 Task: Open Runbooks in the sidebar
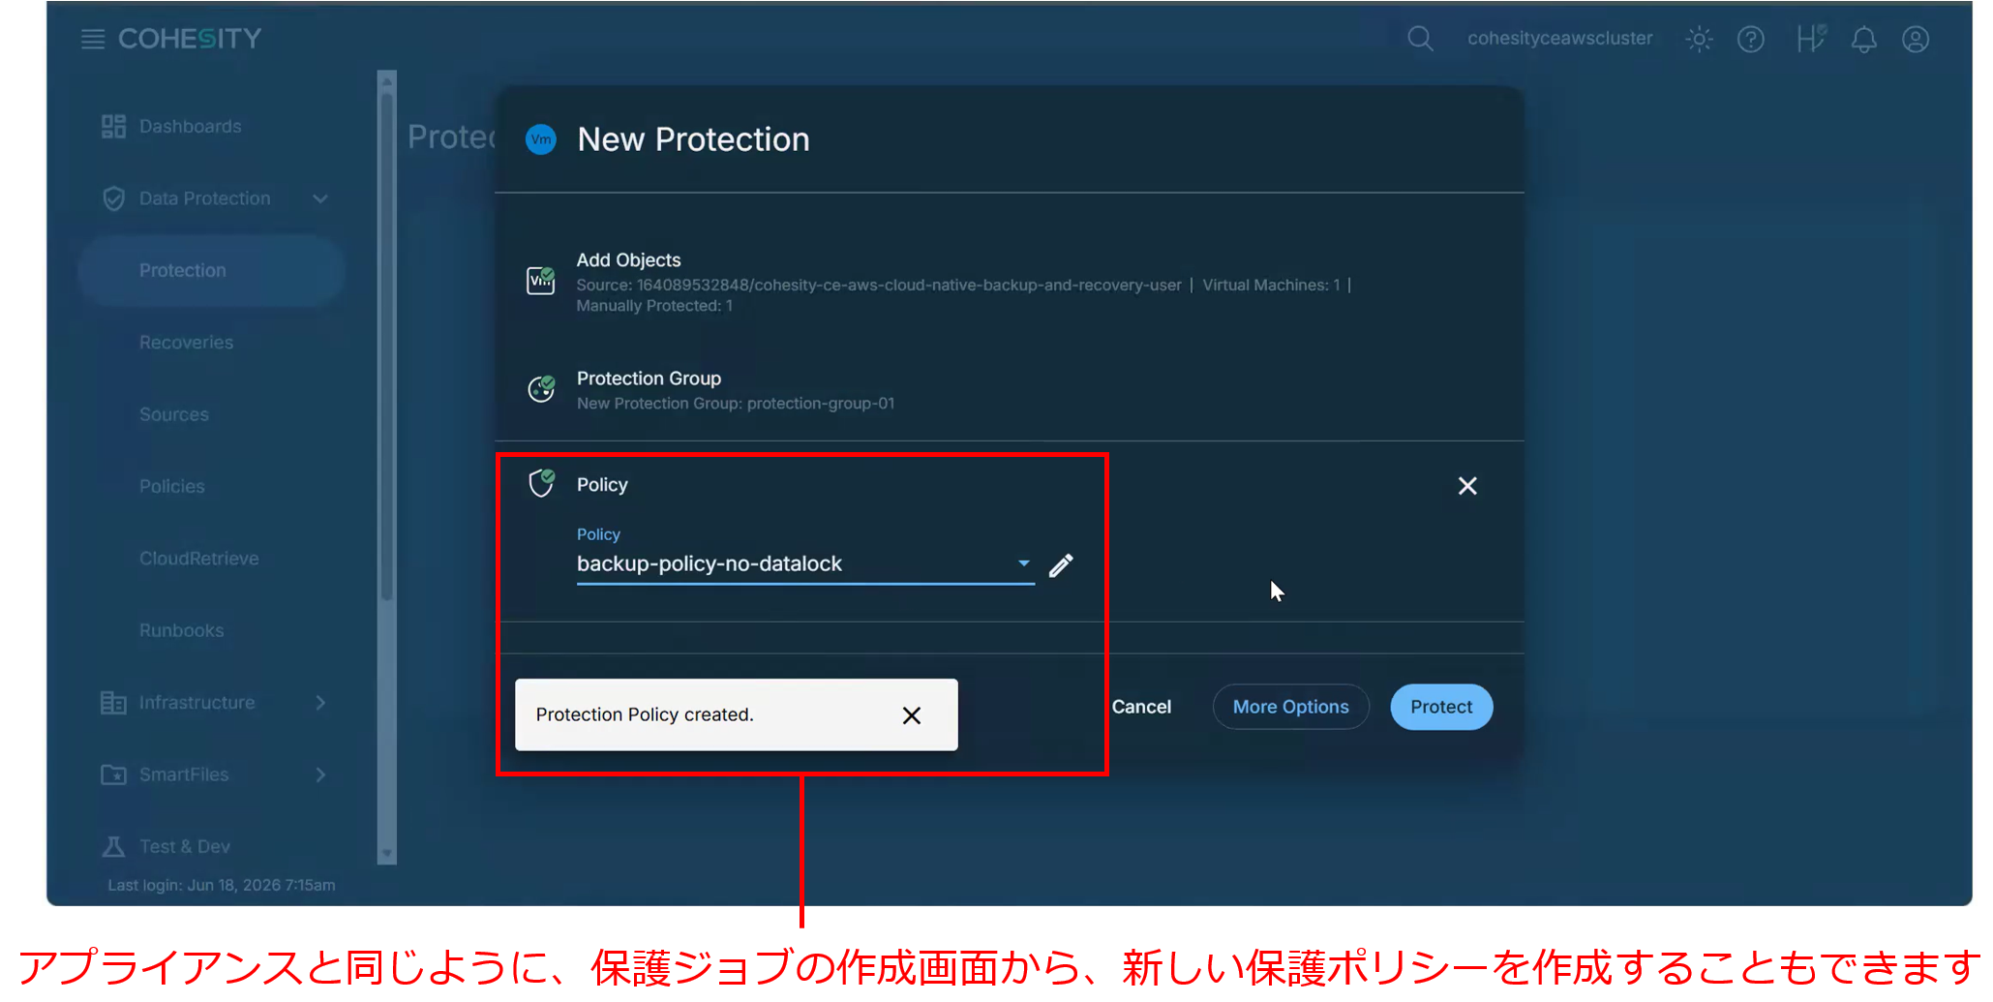pos(181,630)
